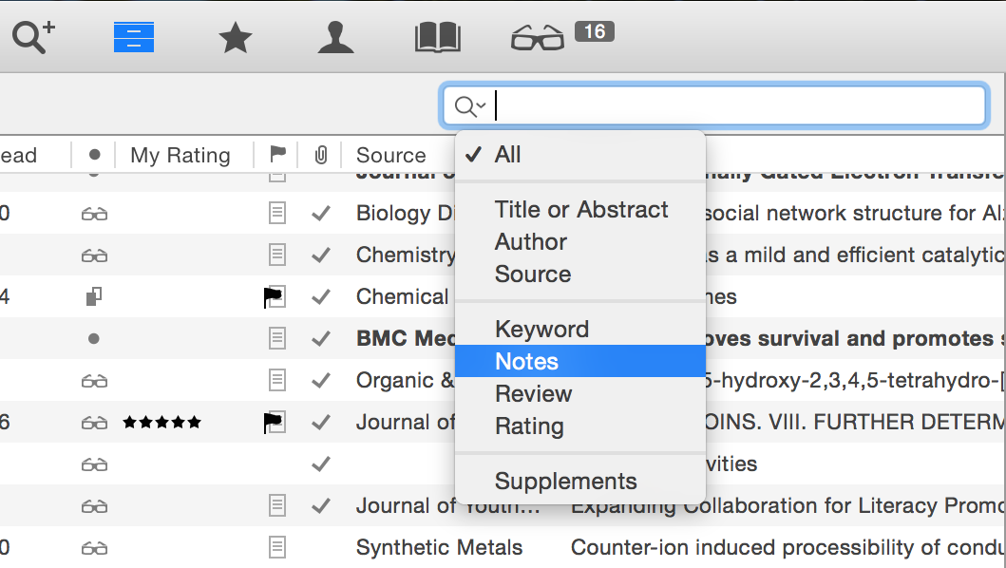Viewport: 1006px width, 568px height.
Task: Sort by the paperclip attachment column header
Action: coord(321,155)
